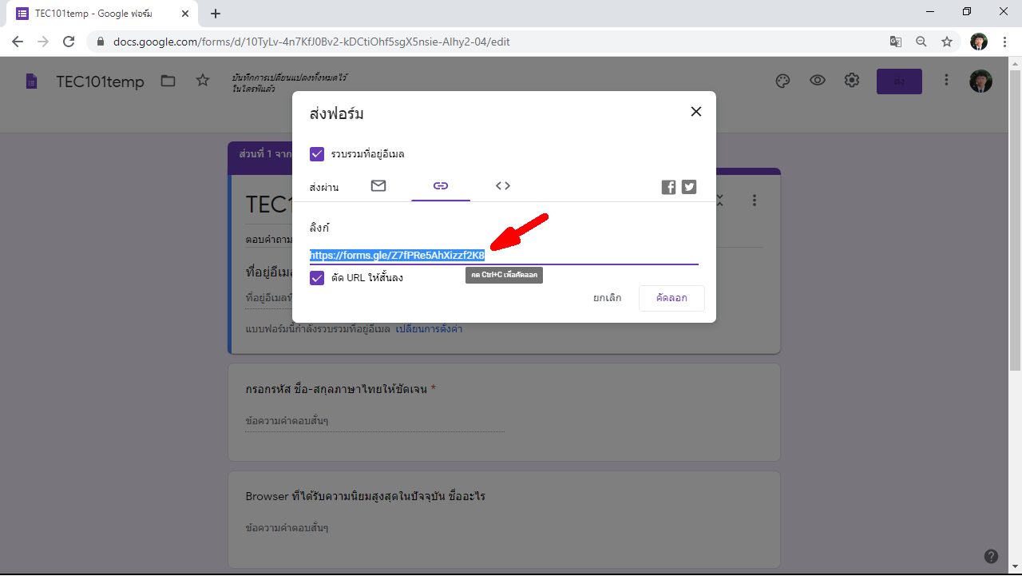1022x576 pixels.
Task: Open the more options menu in the form header
Action: coord(946,81)
